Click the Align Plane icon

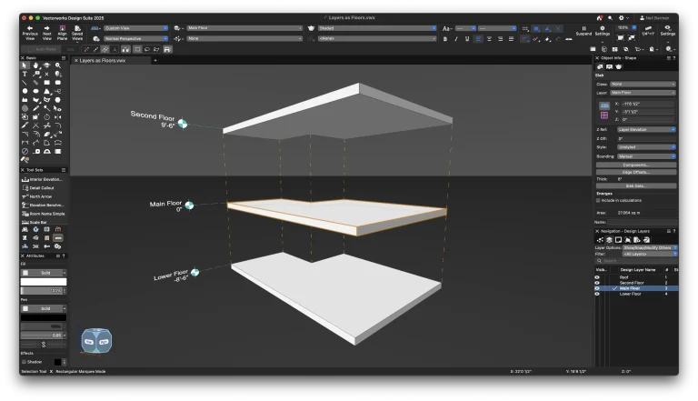pos(62,29)
